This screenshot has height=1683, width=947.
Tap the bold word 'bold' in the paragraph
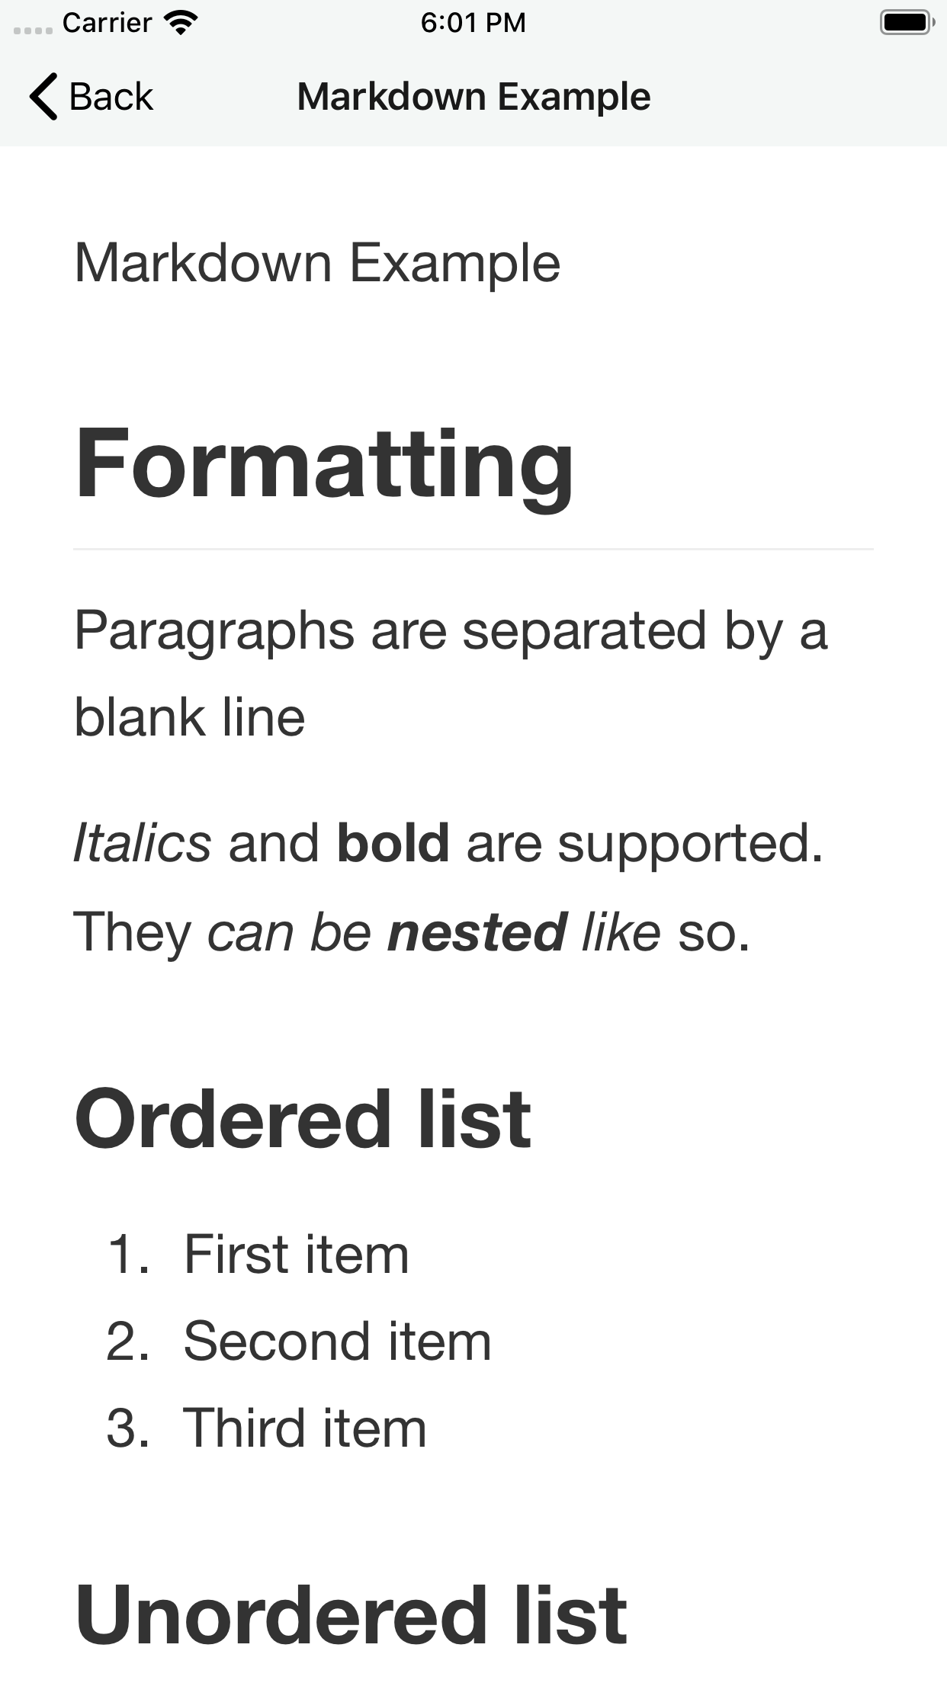coord(393,842)
